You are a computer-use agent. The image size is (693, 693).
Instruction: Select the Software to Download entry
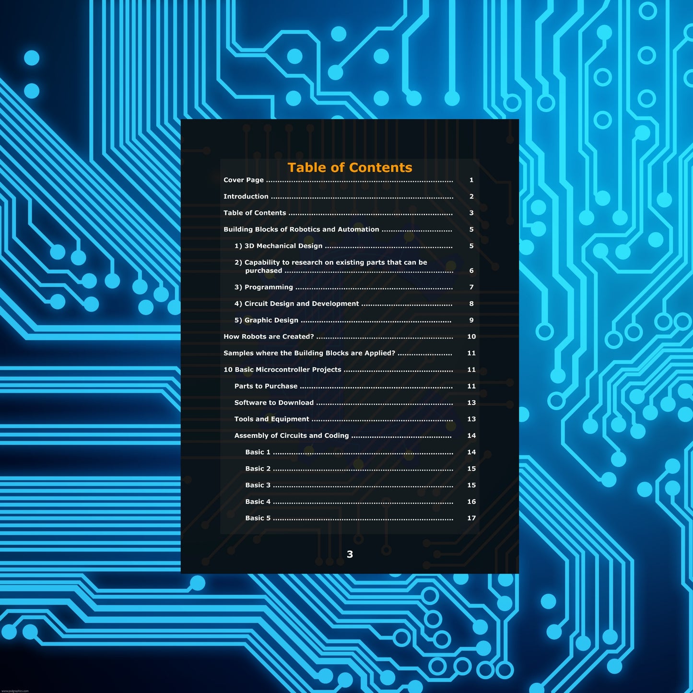pos(274,403)
